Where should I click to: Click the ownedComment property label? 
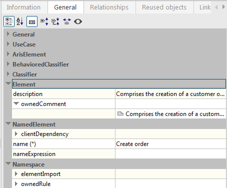(x=43, y=104)
